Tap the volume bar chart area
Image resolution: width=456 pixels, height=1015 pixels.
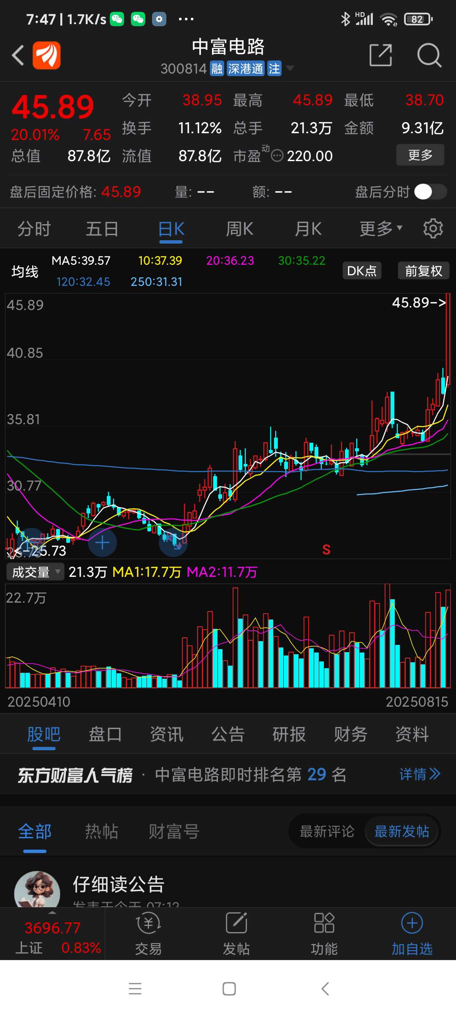click(228, 636)
